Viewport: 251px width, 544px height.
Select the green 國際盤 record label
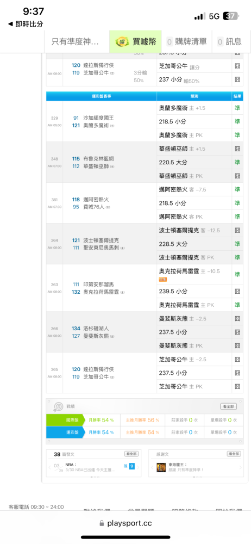pos(65,420)
